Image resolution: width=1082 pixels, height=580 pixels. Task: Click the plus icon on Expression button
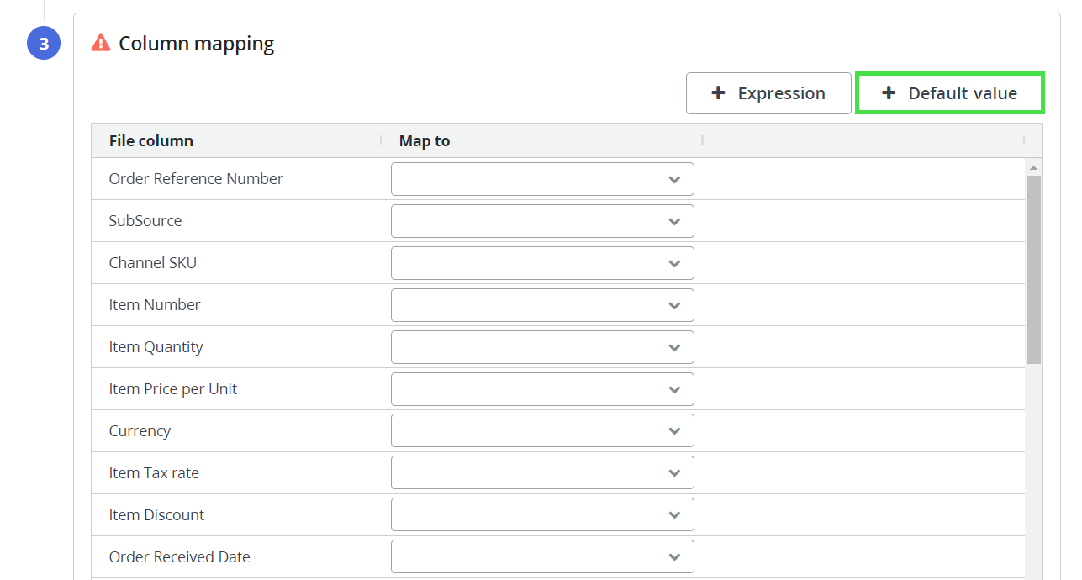click(718, 93)
